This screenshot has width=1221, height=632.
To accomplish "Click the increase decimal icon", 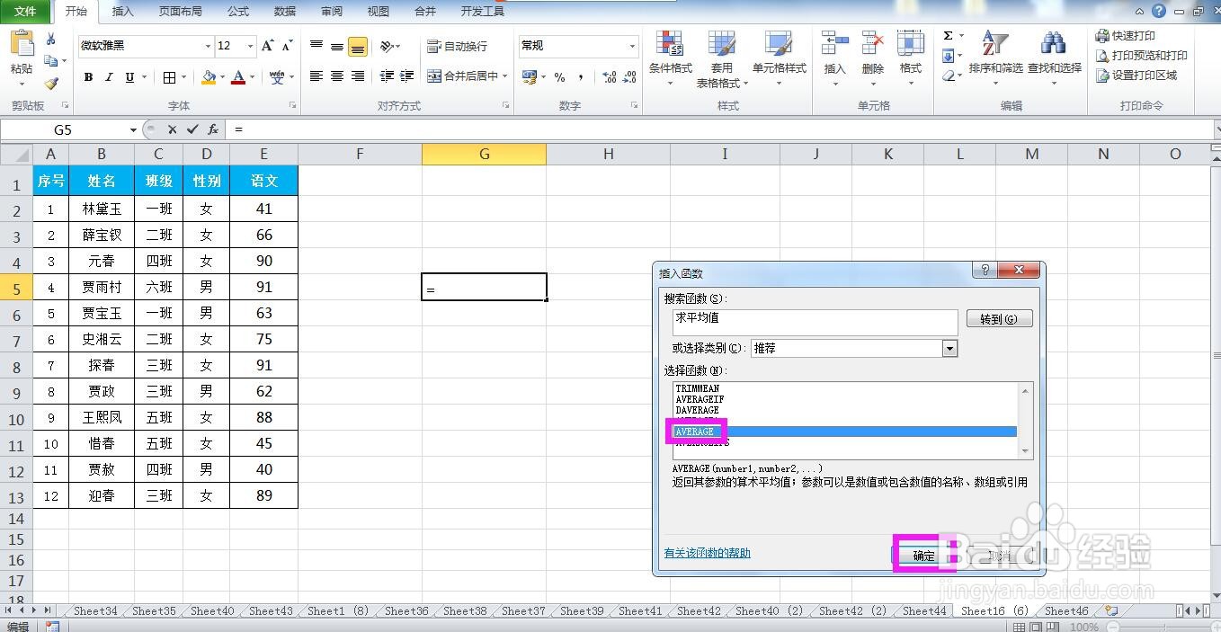I will 609,77.
